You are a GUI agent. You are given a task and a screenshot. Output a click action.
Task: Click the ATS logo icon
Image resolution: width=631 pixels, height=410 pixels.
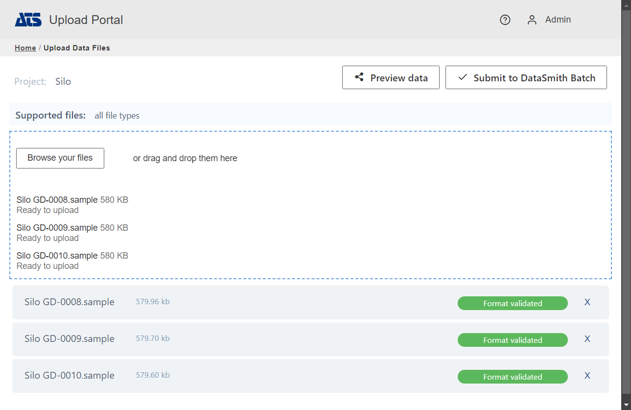(28, 20)
